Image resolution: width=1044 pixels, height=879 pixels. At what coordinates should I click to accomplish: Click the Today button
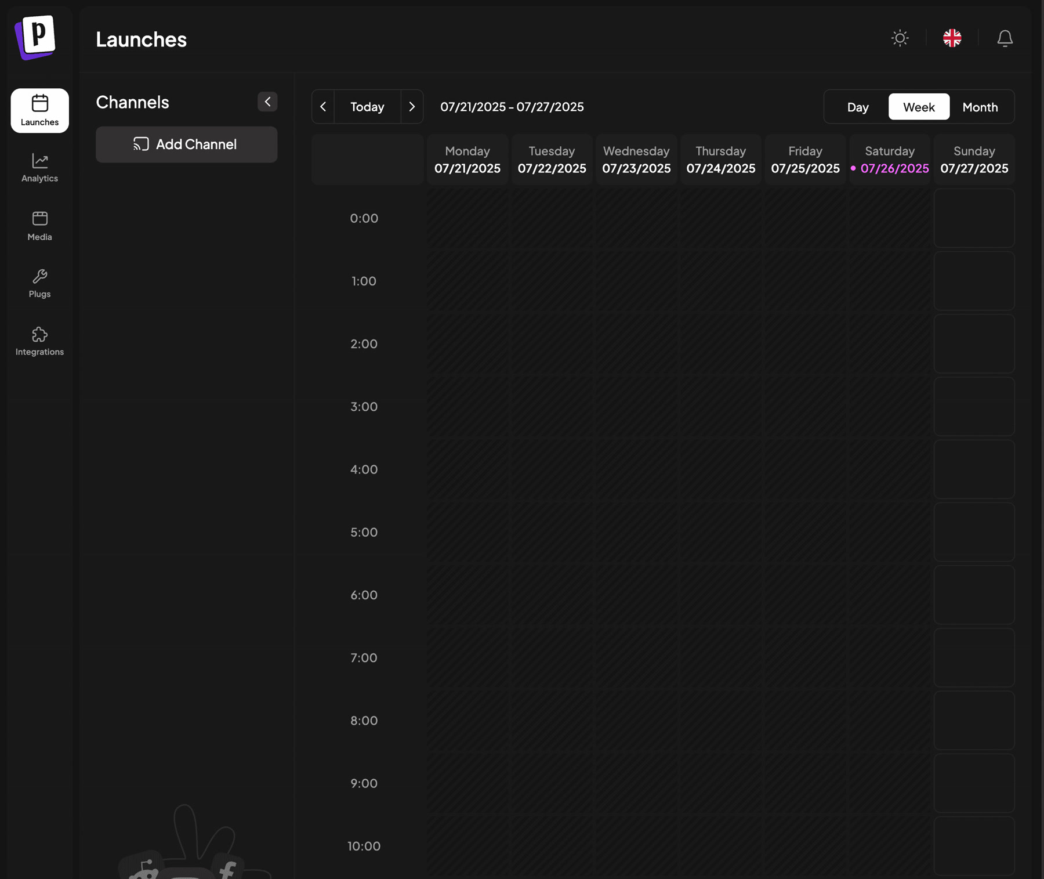pos(367,107)
